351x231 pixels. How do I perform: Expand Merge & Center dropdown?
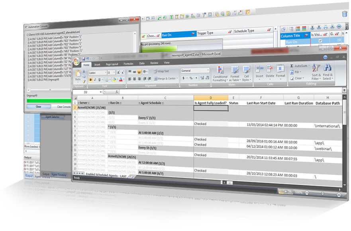point(177,78)
